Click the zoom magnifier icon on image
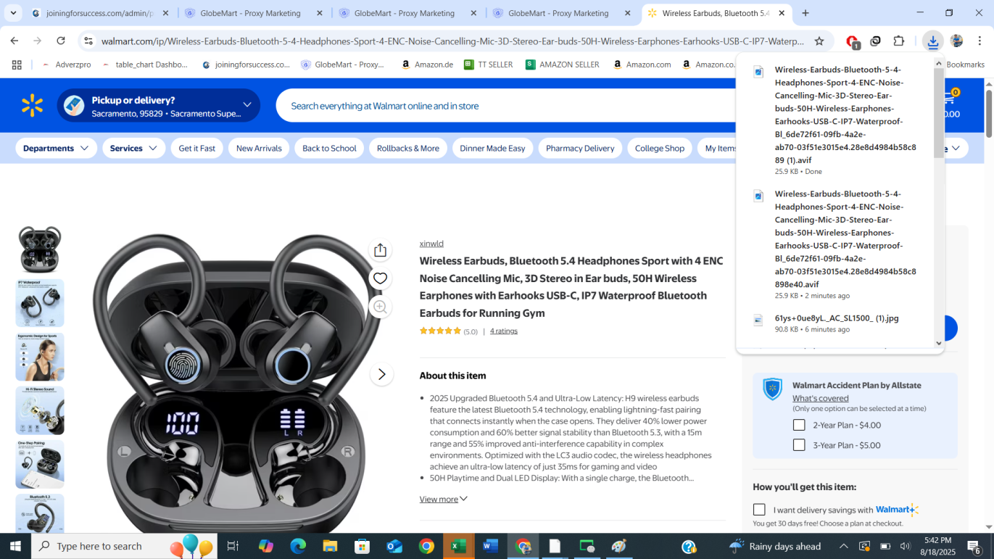The height and width of the screenshot is (559, 994). tap(380, 307)
